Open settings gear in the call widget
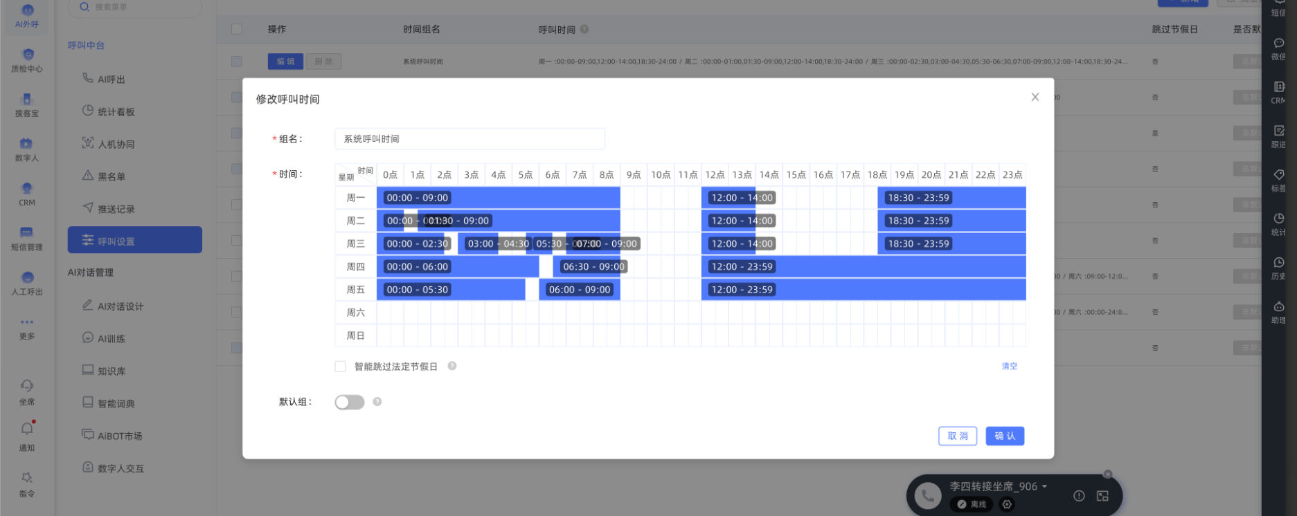Image resolution: width=1297 pixels, height=516 pixels. click(x=1007, y=504)
